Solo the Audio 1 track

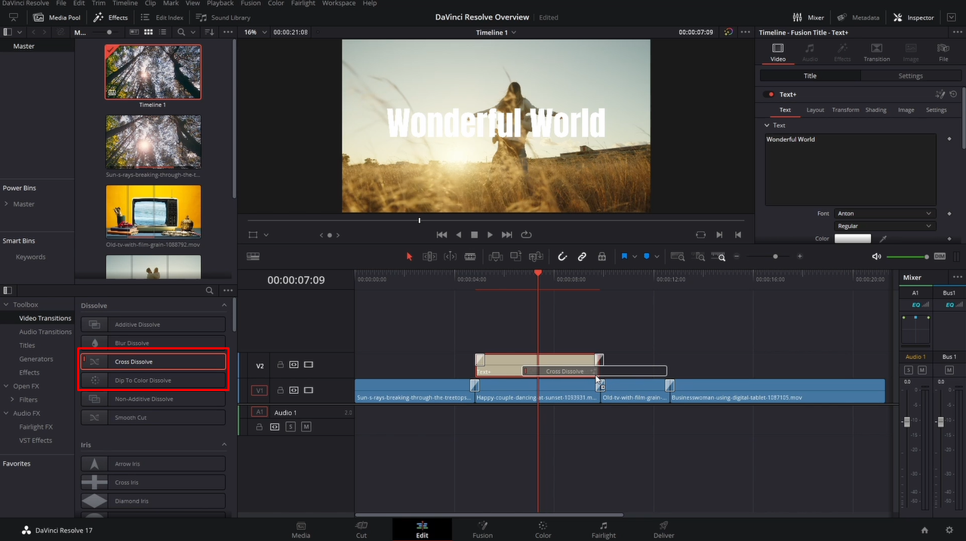click(291, 427)
